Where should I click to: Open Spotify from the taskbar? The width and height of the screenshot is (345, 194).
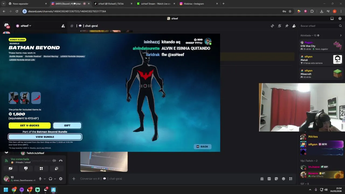pos(22,190)
